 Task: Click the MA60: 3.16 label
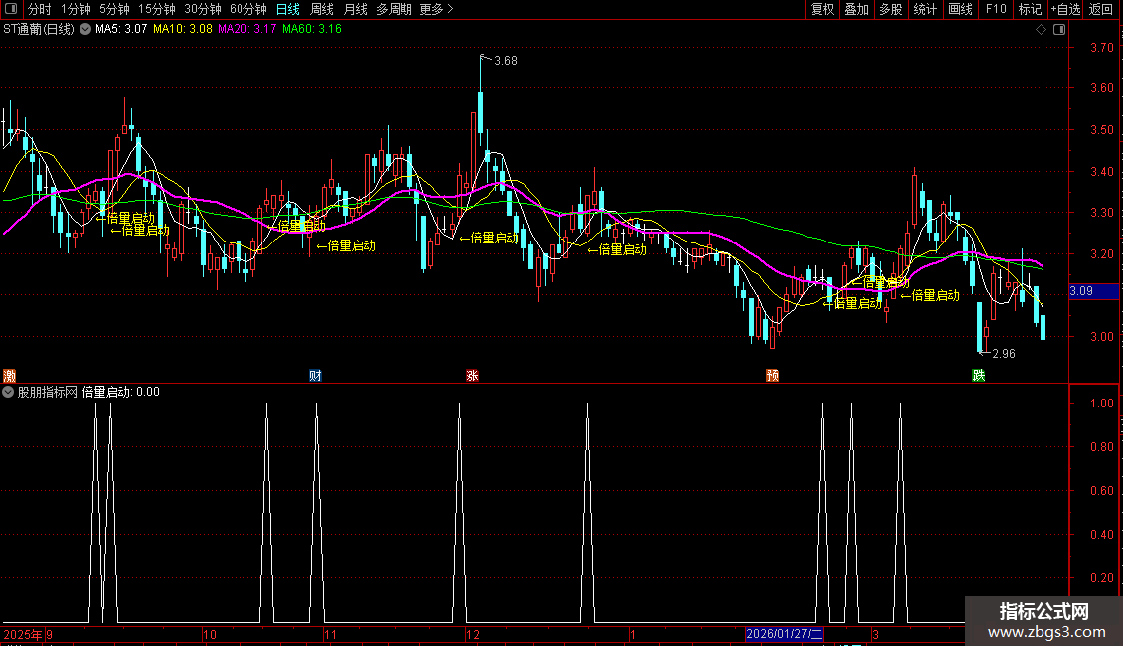click(x=311, y=30)
